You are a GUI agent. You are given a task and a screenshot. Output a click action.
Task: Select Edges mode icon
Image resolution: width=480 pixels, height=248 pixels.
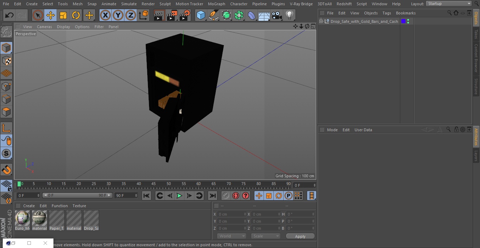point(6,99)
